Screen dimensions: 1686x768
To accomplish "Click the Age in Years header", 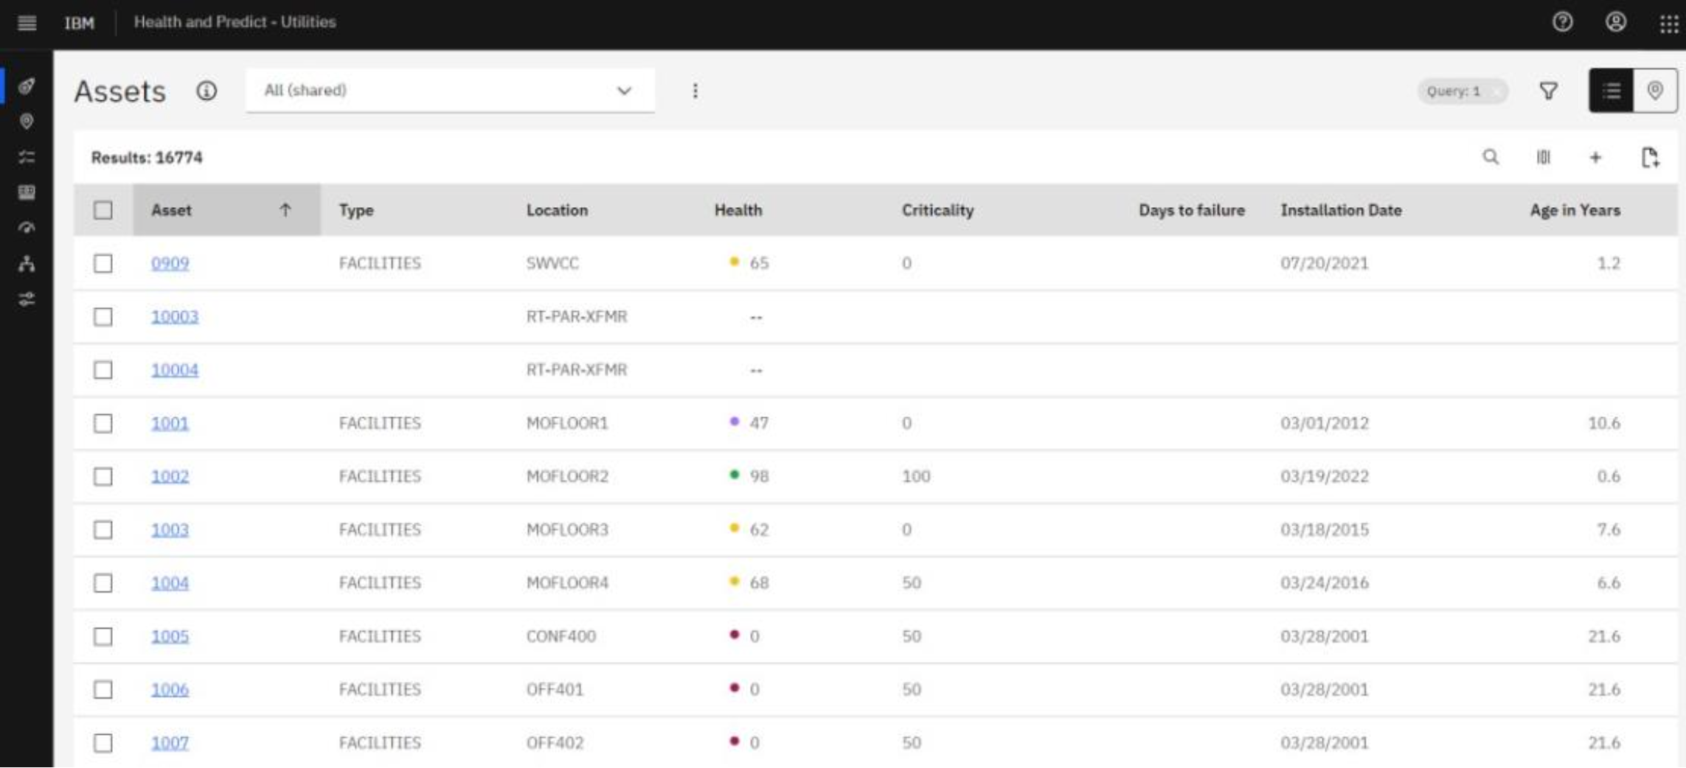I will [x=1575, y=210].
